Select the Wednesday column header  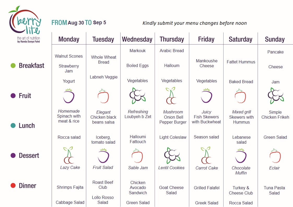pyautogui.click(x=137, y=39)
